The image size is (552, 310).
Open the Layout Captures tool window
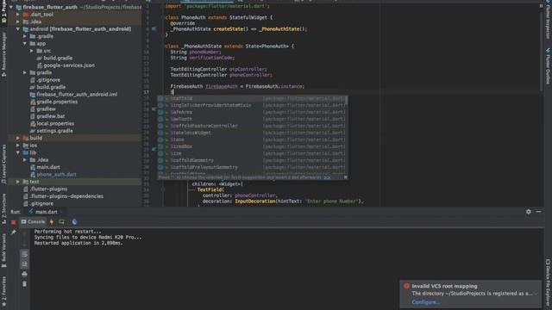click(3, 164)
